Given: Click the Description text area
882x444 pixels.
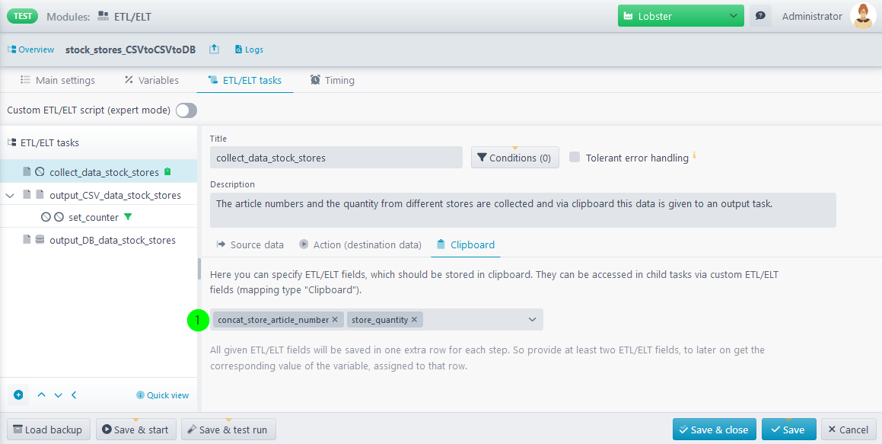Looking at the screenshot, I should click(523, 210).
